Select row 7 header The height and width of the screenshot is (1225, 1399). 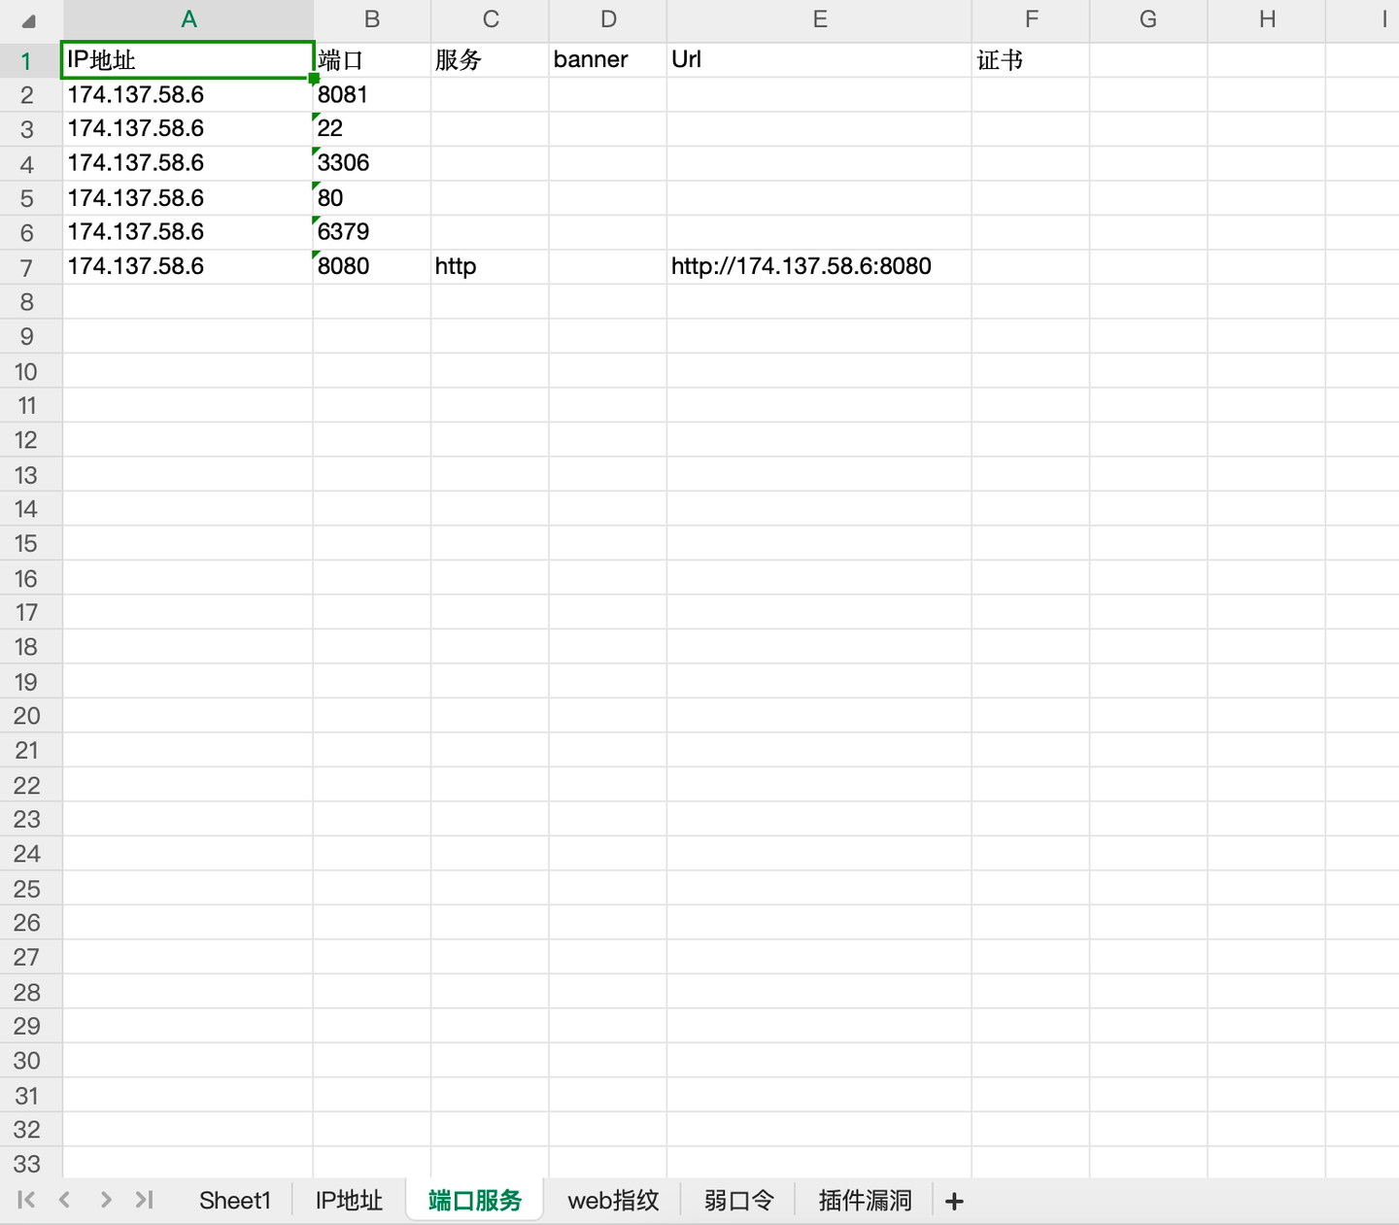(x=27, y=267)
